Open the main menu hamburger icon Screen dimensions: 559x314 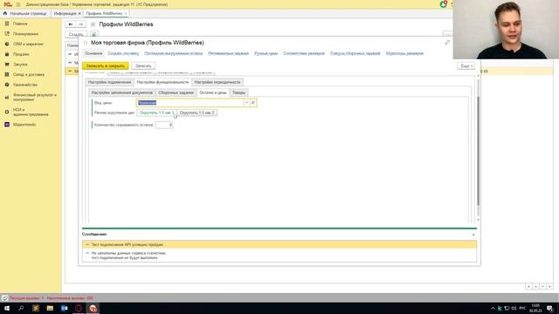pos(18,4)
